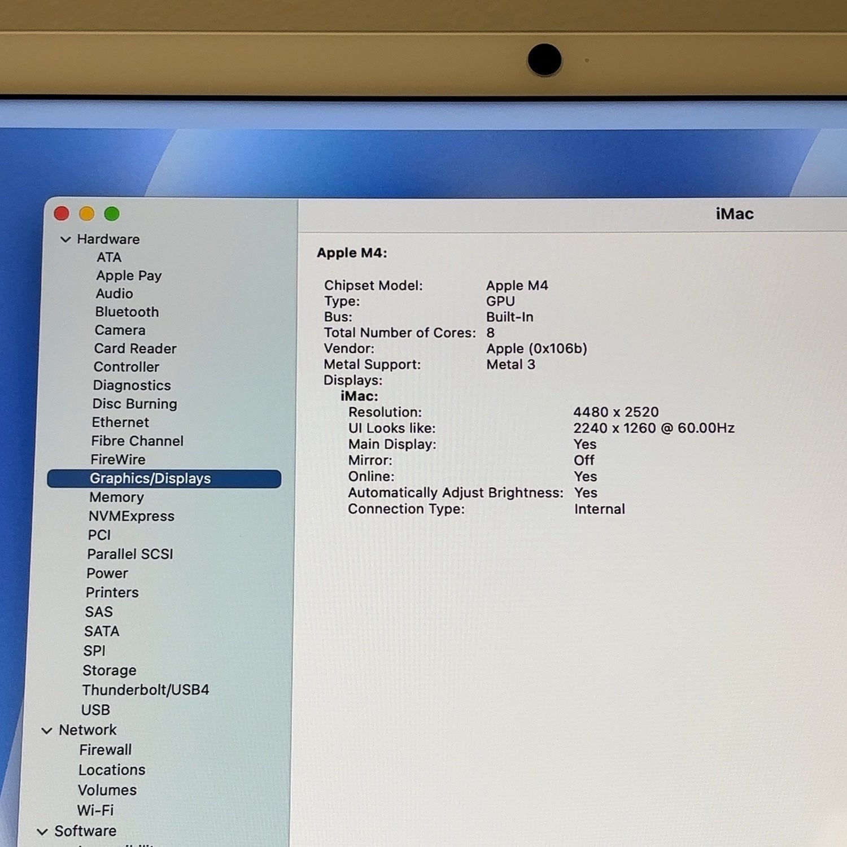Collapse the Hardware section chevron

point(66,239)
